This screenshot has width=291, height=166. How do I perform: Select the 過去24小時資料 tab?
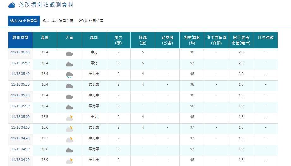[x=24, y=21]
